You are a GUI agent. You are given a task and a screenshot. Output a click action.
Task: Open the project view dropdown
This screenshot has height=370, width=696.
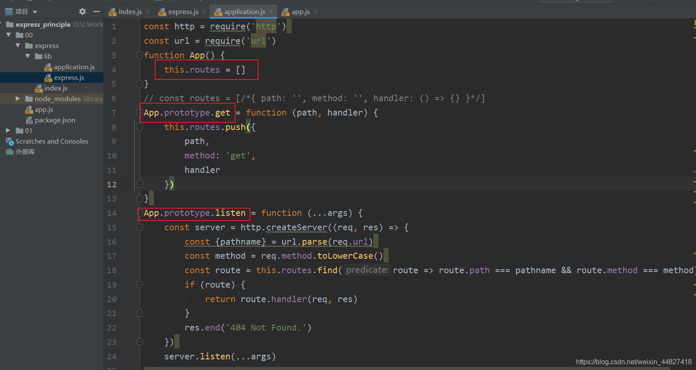(x=35, y=12)
